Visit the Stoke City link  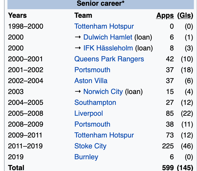pyautogui.click(x=90, y=146)
